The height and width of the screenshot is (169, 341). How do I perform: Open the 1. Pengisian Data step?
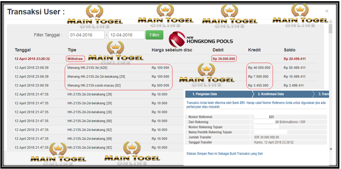tap(204, 94)
